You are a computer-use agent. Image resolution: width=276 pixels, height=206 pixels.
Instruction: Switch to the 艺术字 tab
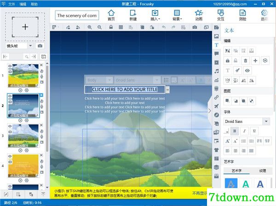(x=236, y=171)
